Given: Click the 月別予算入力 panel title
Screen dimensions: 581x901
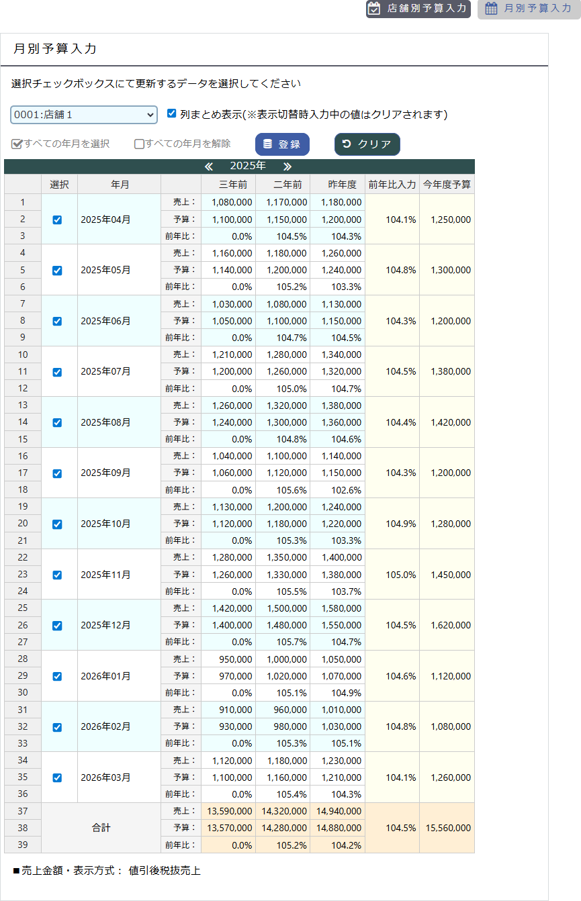Looking at the screenshot, I should coord(55,49).
